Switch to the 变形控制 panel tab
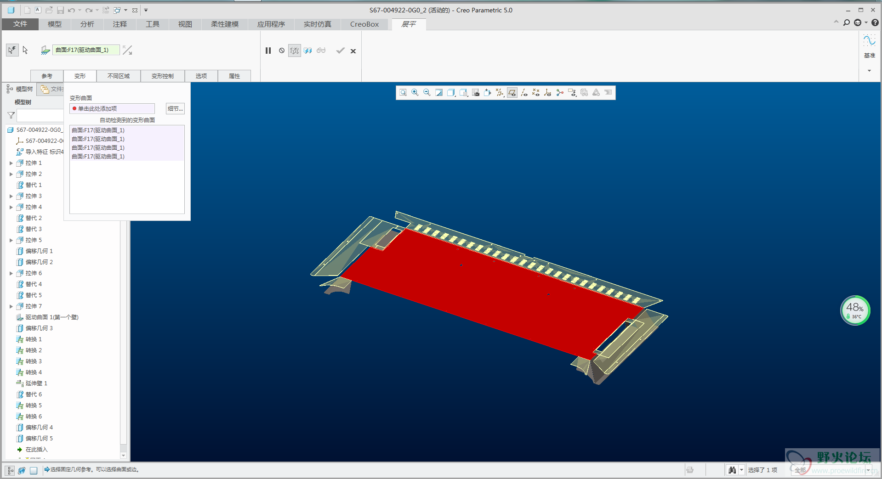Image resolution: width=882 pixels, height=479 pixels. point(163,76)
